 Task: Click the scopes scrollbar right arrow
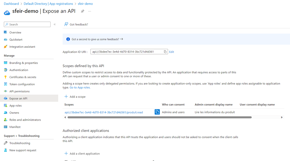[282, 117]
